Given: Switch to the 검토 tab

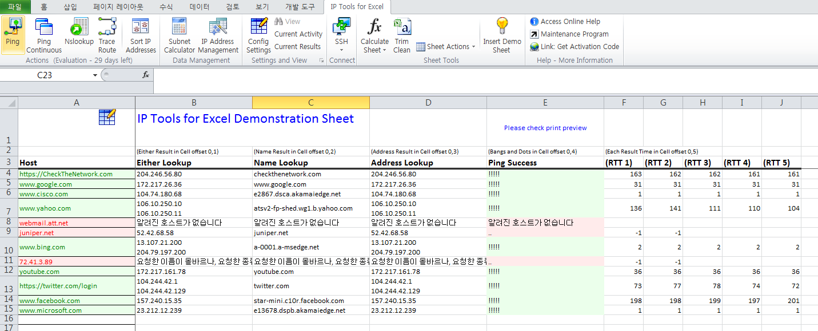Looking at the screenshot, I should point(233,7).
